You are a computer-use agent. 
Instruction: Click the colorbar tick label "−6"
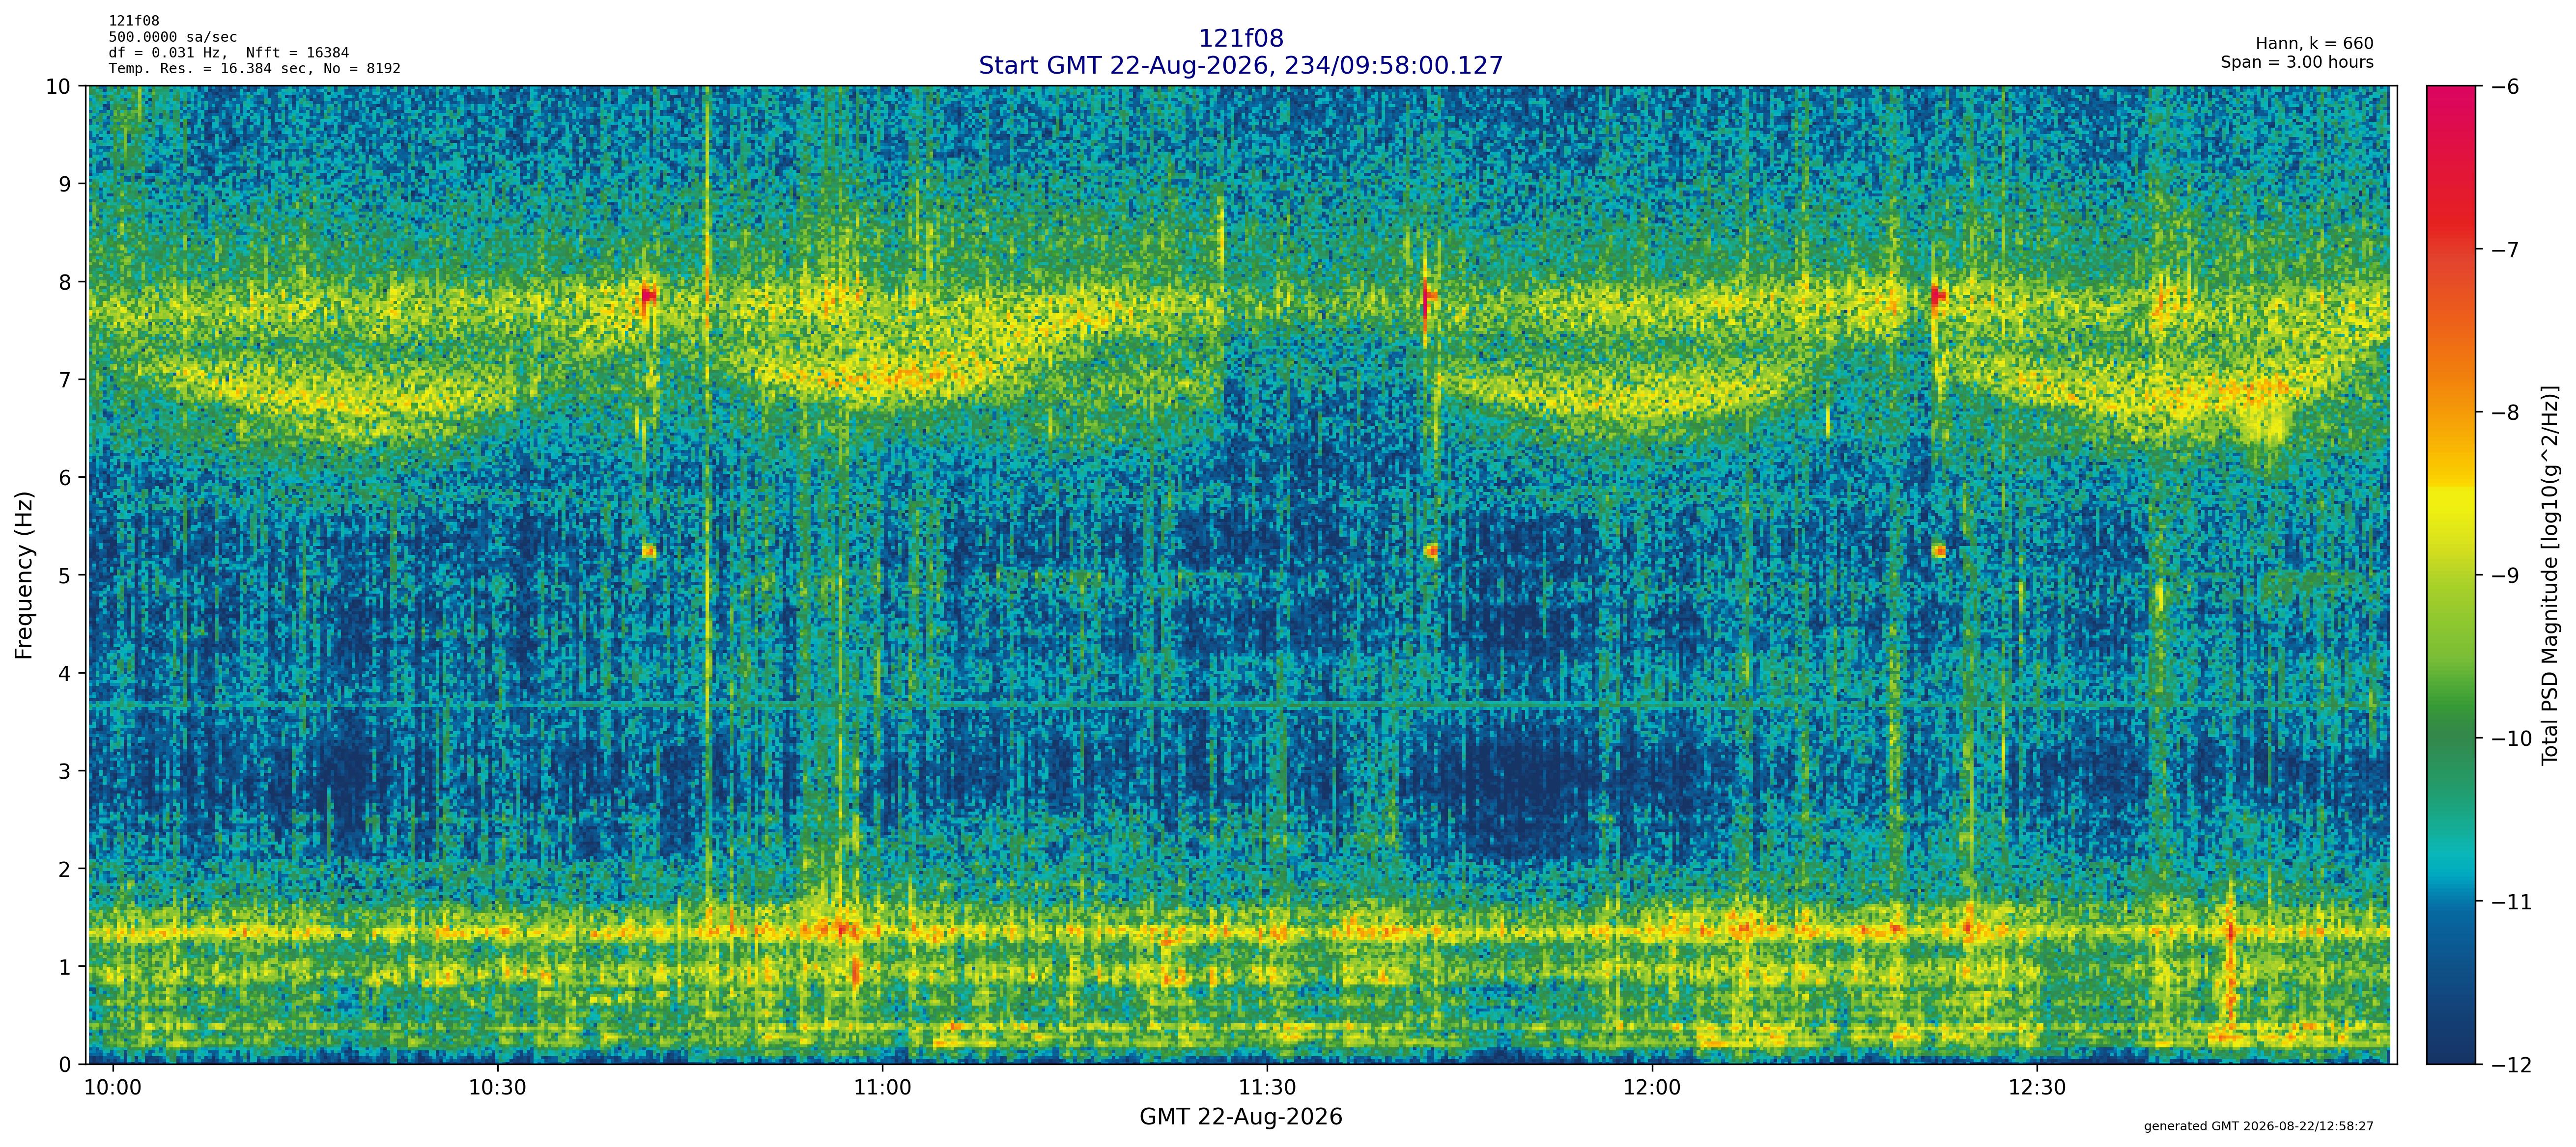click(x=2505, y=86)
